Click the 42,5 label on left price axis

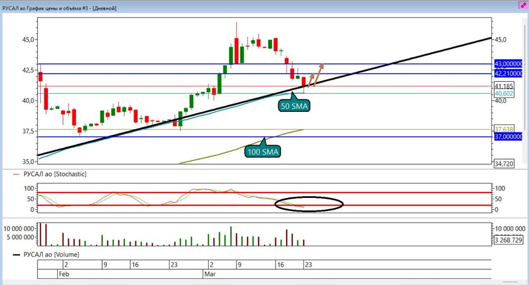(x=28, y=70)
